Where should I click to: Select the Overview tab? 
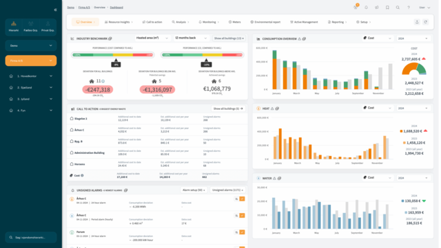click(x=85, y=22)
